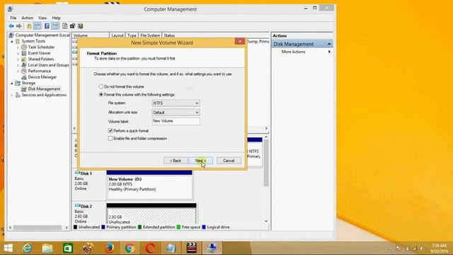Click the Task Scheduler clock icon
The image size is (453, 255).
(x=24, y=47)
